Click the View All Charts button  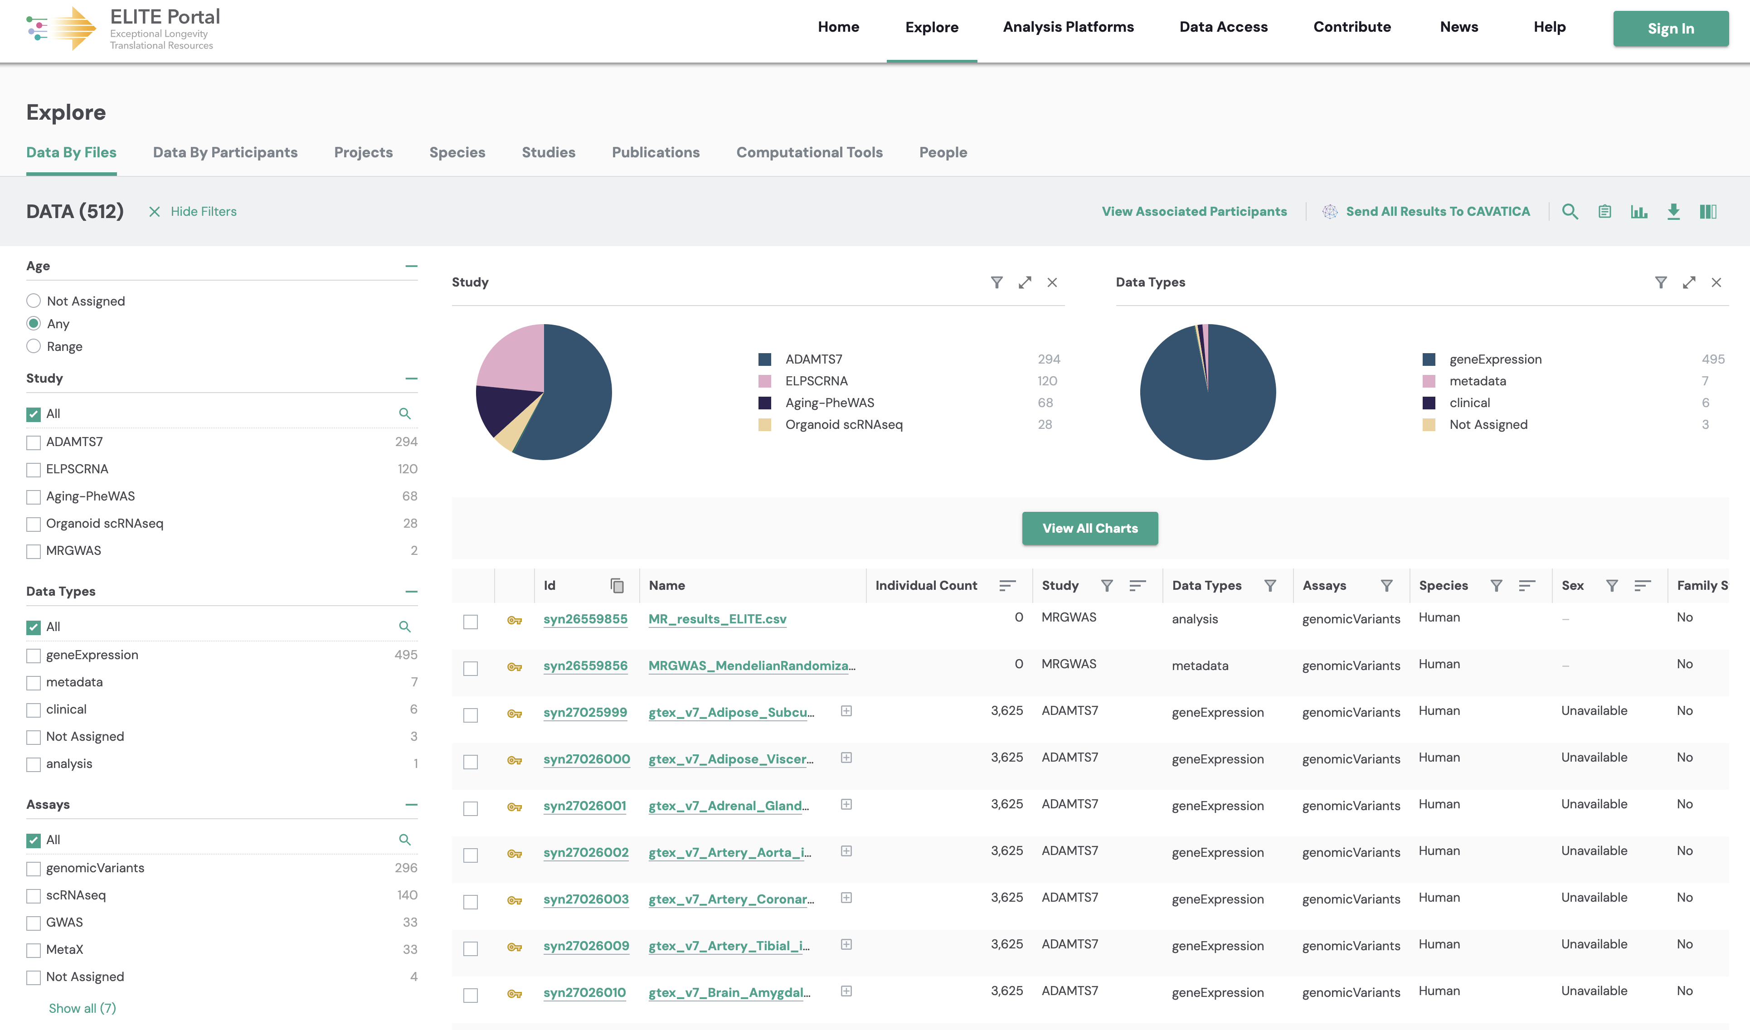pos(1089,528)
